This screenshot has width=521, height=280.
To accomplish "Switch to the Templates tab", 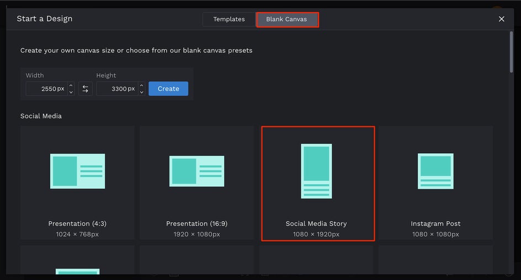I will [229, 19].
